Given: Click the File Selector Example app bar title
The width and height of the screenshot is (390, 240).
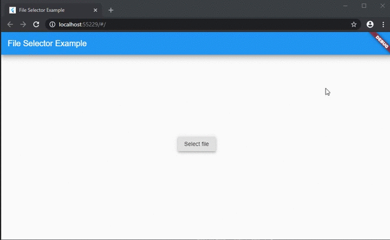Looking at the screenshot, I should (x=47, y=43).
